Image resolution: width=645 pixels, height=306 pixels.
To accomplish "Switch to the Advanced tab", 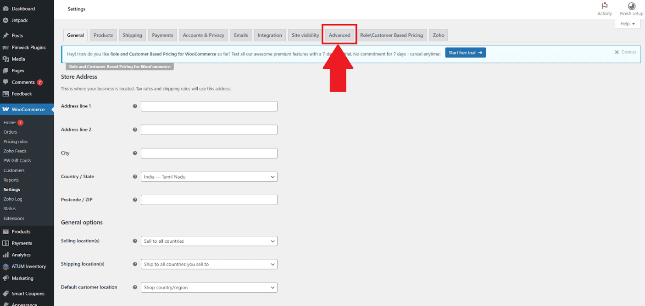I will coord(339,35).
